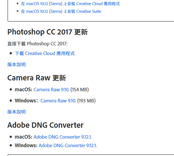Click the bold Windows label beside DNG Converter
The width and height of the screenshot is (174, 156).
tap(26, 145)
